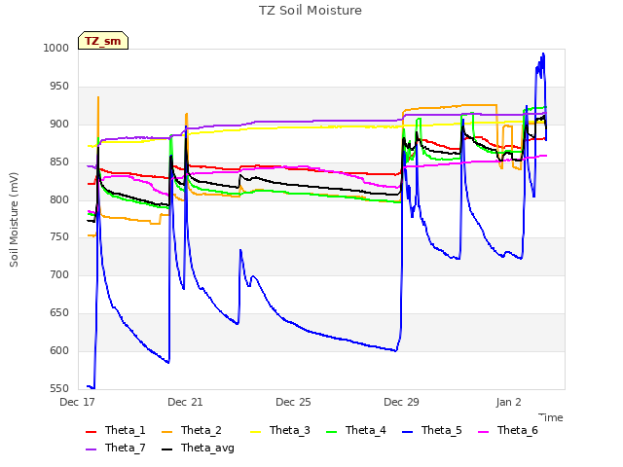Click the magenta Theta_6 legend swatch

click(483, 432)
